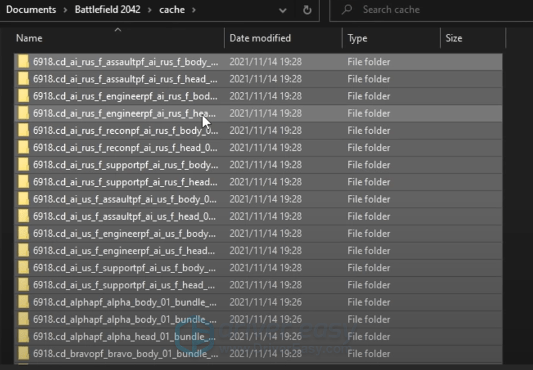Select folder icon of bravo_body_01 bundle row
Screen dimensions: 533x370
(x=24, y=354)
